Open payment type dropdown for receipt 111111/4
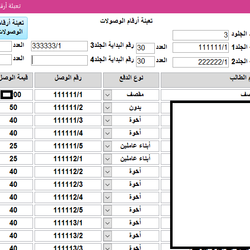Image resolution: width=250 pixels, height=250 pixels. pyautogui.click(x=107, y=133)
